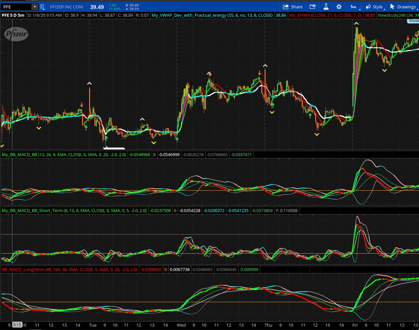Click the icon right of Share

click(313, 7)
